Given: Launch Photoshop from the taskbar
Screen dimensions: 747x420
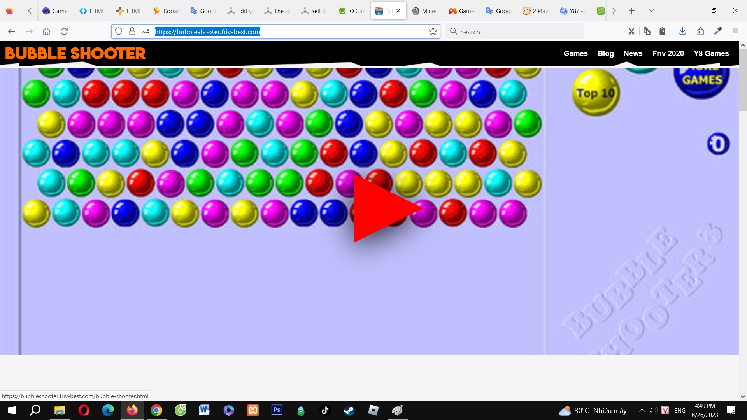Looking at the screenshot, I should tap(277, 410).
